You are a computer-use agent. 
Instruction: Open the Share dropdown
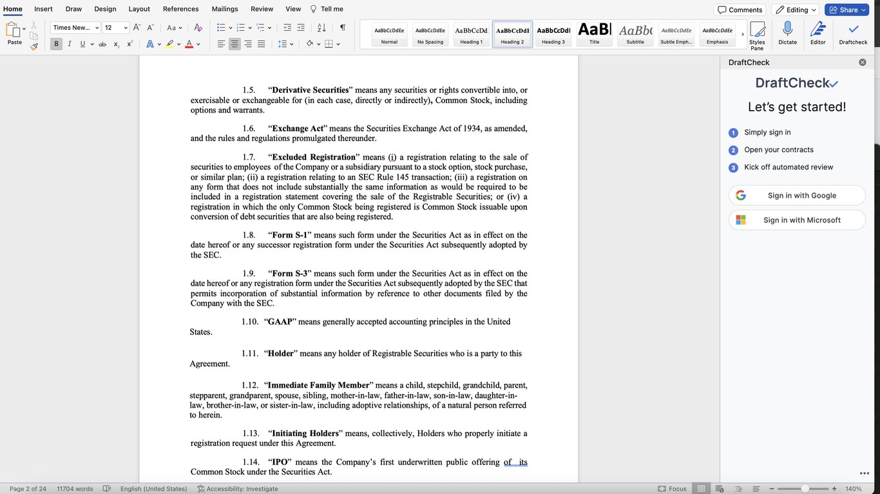pos(848,10)
